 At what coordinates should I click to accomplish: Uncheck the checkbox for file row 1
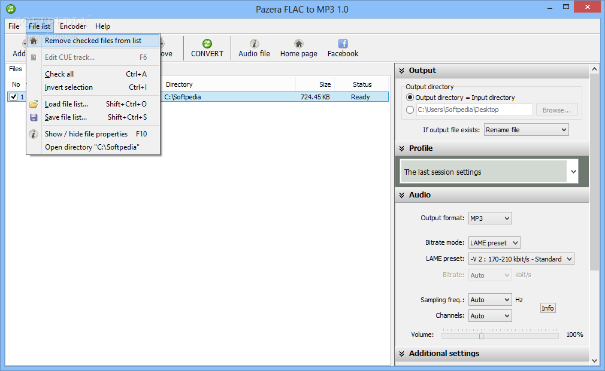[x=14, y=97]
